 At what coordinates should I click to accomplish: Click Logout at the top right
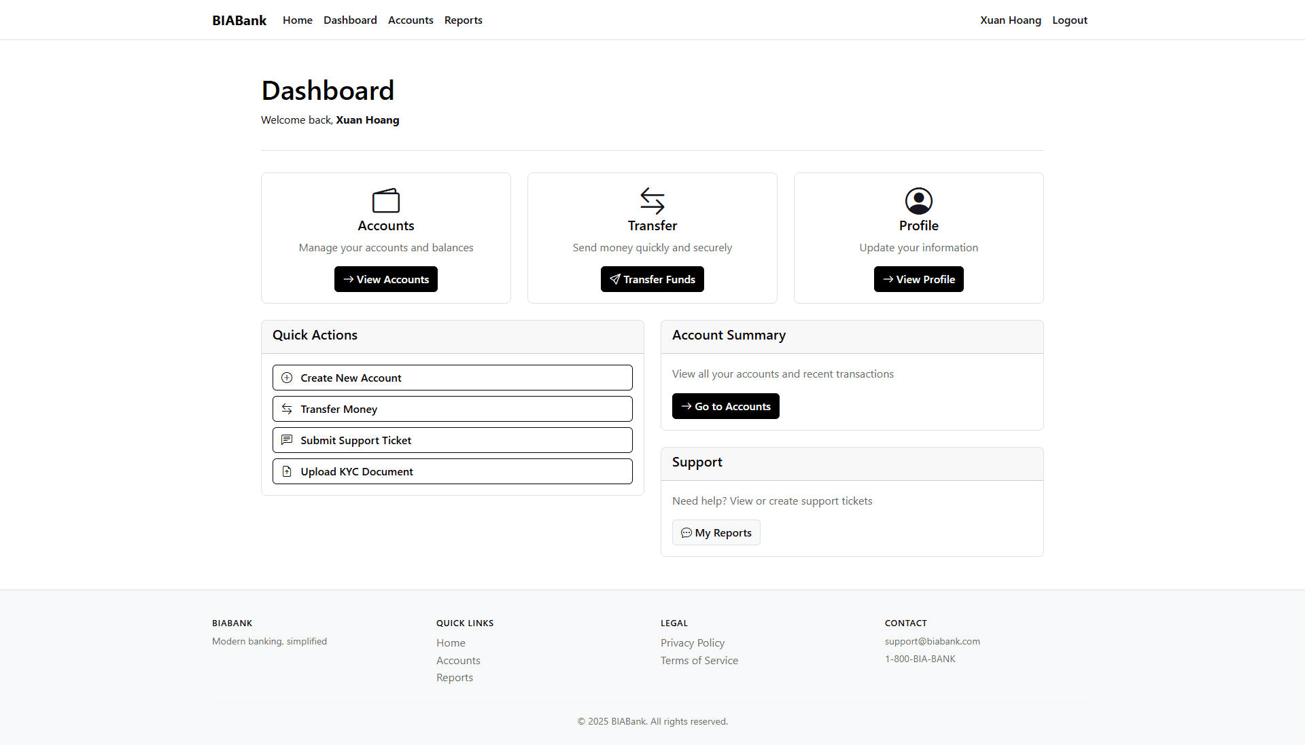pyautogui.click(x=1069, y=20)
